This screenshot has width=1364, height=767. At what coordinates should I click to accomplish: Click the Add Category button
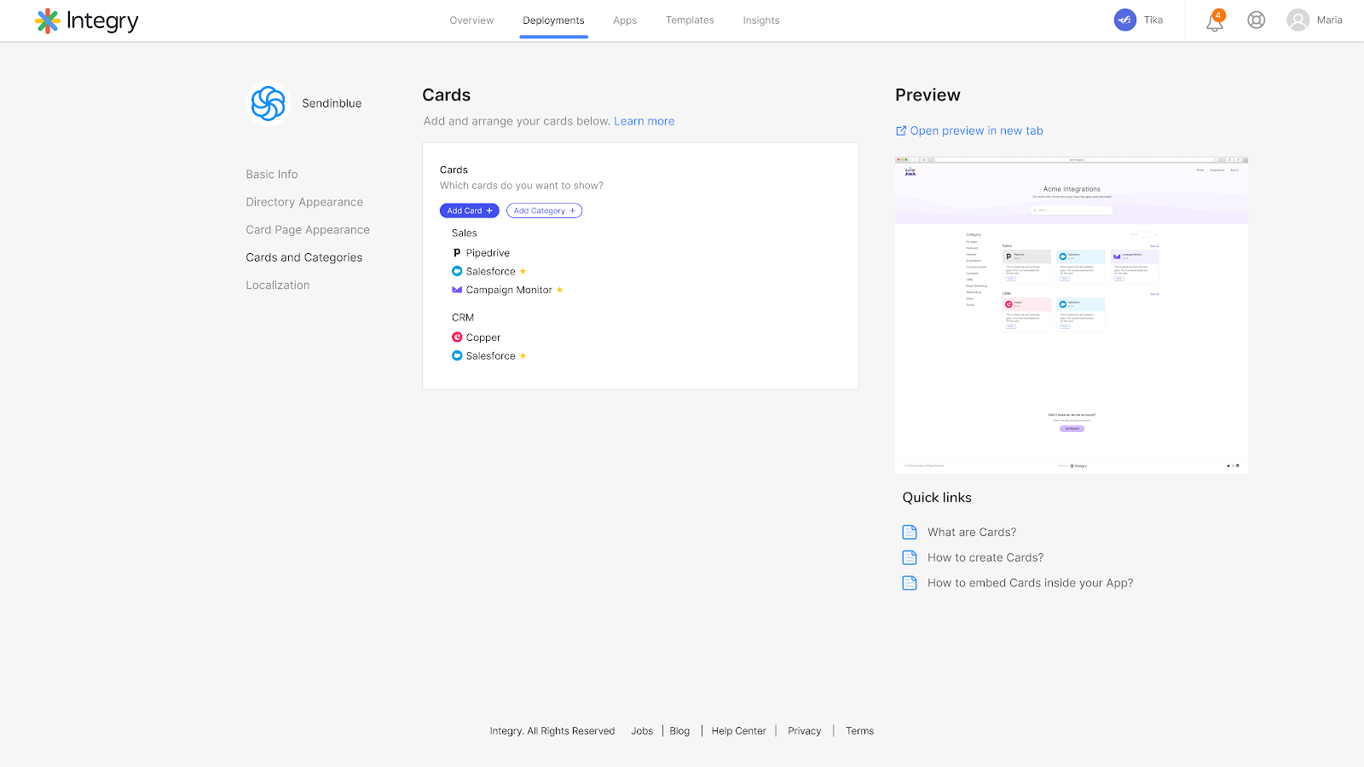coord(544,210)
